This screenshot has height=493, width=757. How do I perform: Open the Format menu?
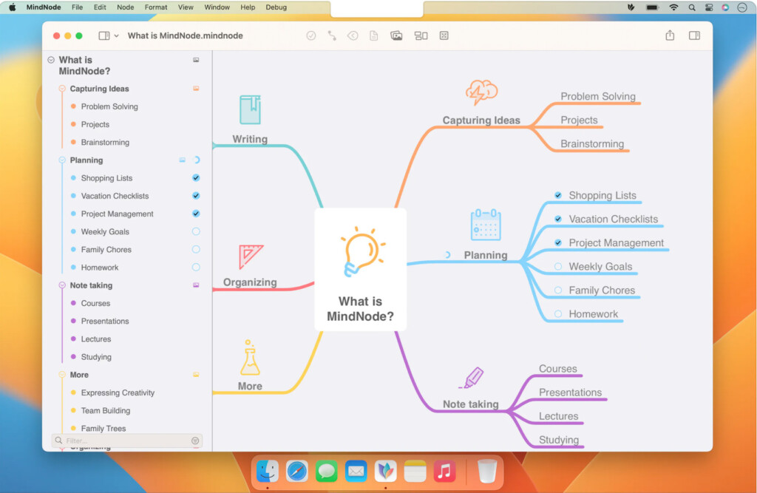pyautogui.click(x=156, y=7)
